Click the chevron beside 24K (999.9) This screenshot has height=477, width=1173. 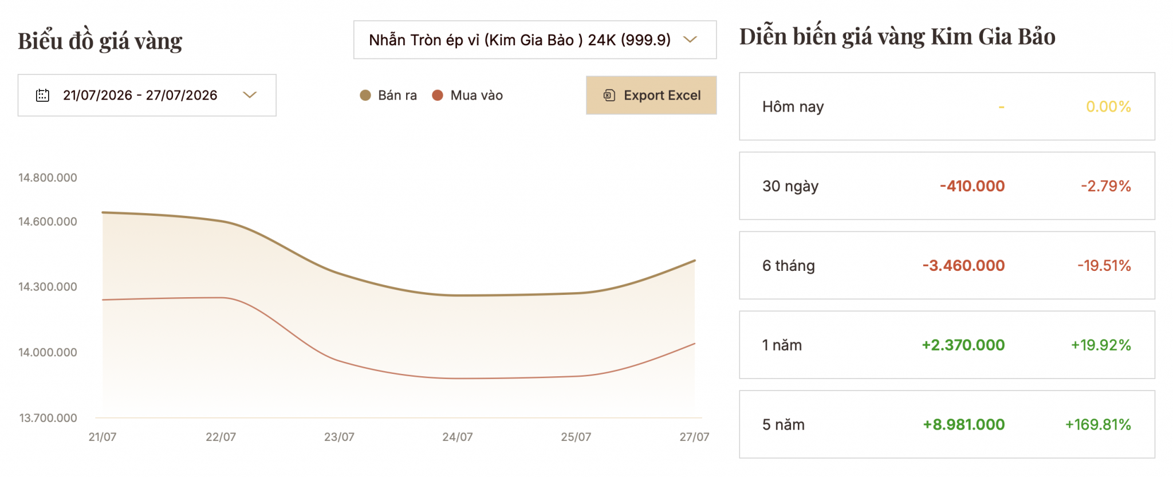(x=691, y=40)
